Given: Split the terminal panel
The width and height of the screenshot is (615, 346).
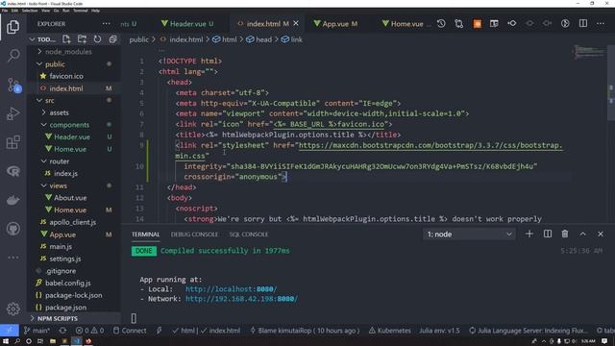Looking at the screenshot, I should [548, 234].
